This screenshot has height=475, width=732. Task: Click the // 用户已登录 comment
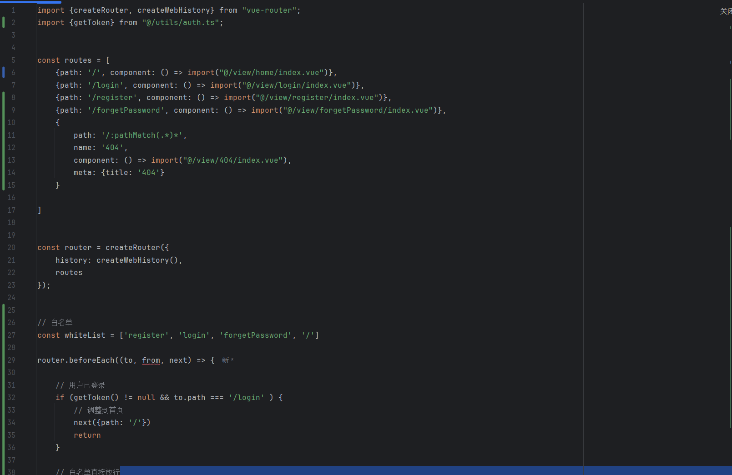coord(81,385)
